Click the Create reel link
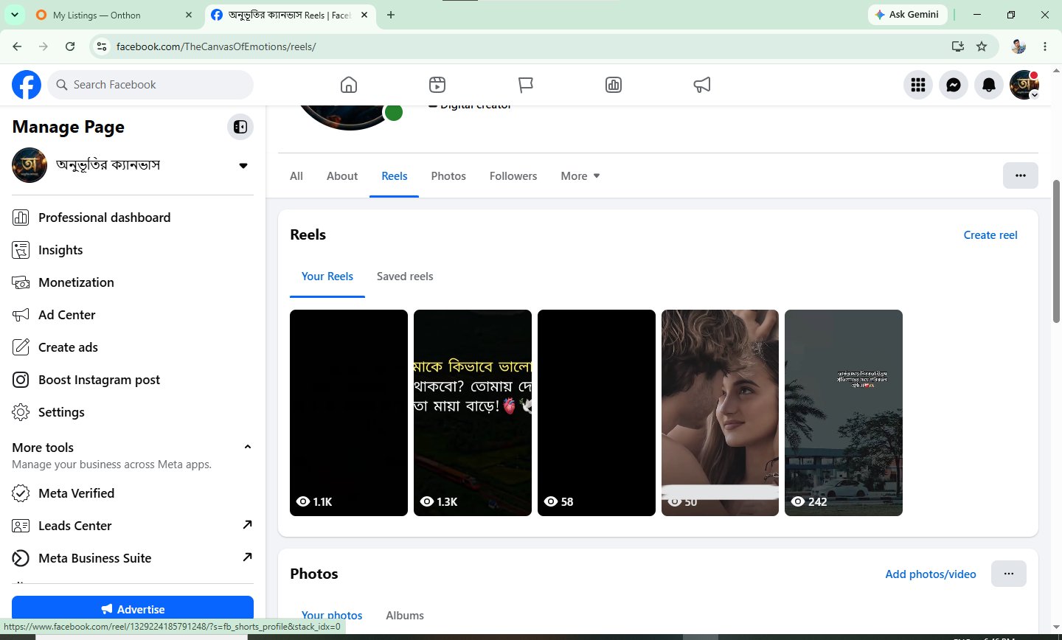Screen dimensions: 1062x640 tap(990, 235)
